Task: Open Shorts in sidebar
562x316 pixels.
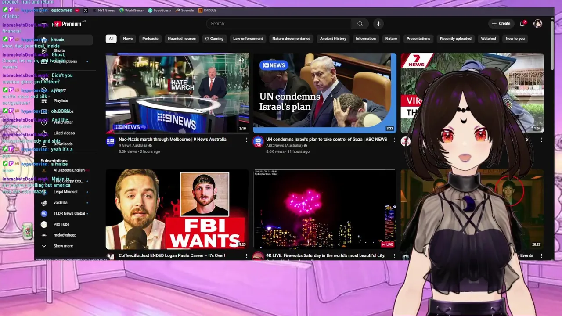Action: point(65,50)
